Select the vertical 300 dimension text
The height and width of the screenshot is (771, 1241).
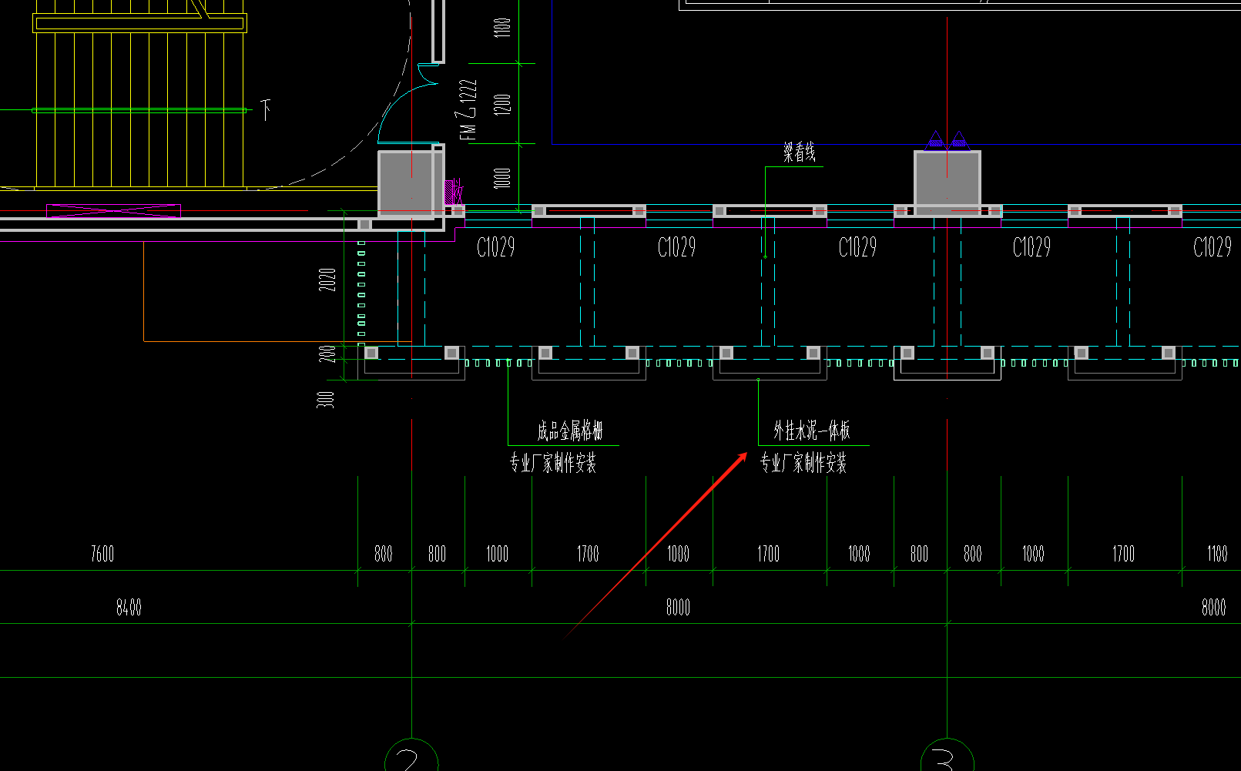(326, 399)
